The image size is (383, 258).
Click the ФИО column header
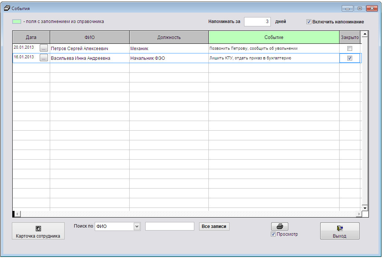click(90, 37)
